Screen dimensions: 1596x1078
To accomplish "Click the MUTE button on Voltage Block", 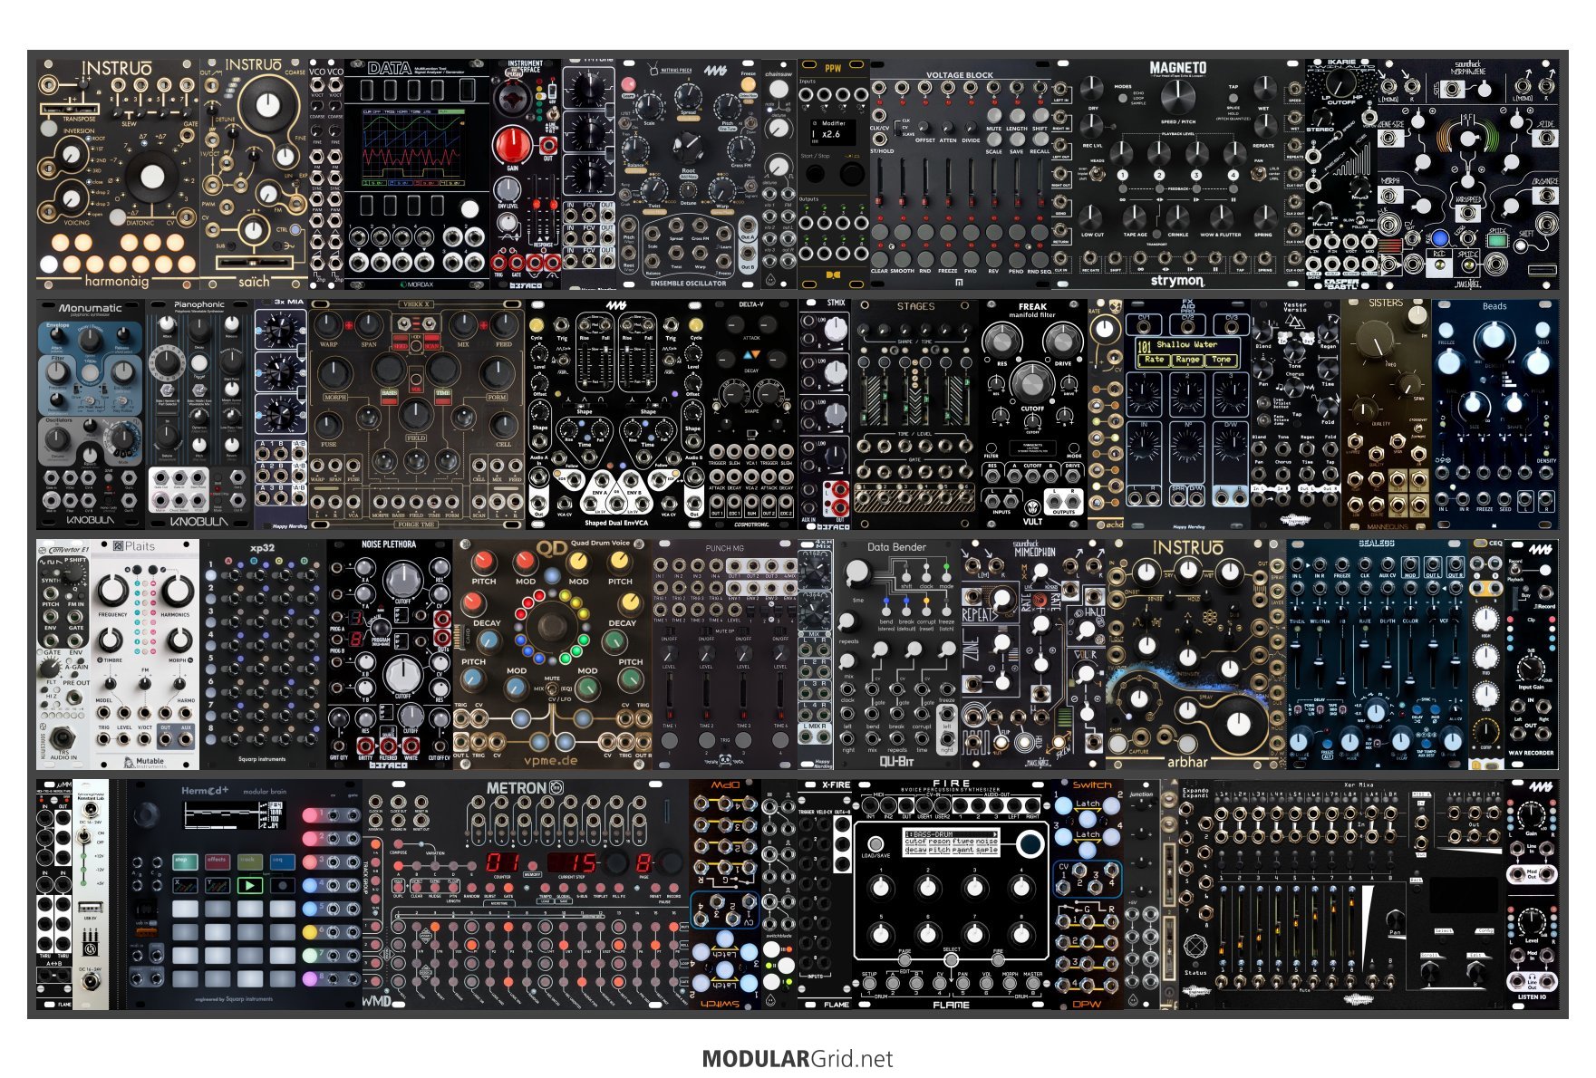I will click(993, 115).
